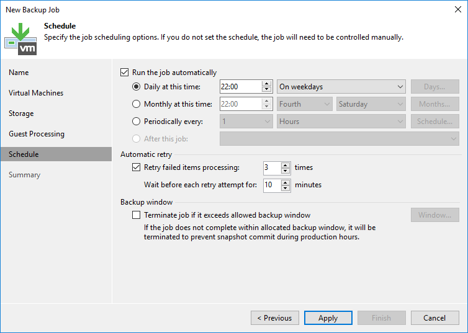
Task: Decrease the retry times spinner down arrow
Action: coord(286,171)
